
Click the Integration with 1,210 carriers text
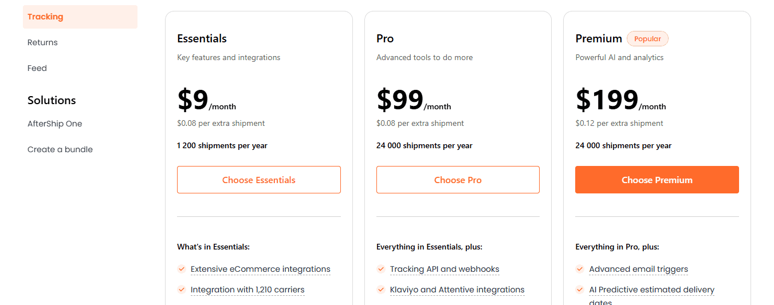247,290
